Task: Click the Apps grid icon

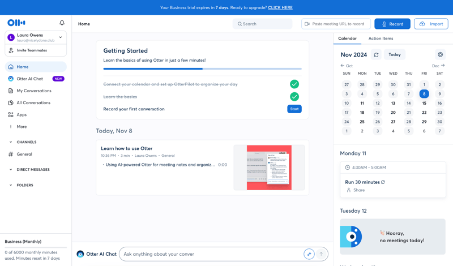Action: 11,115
